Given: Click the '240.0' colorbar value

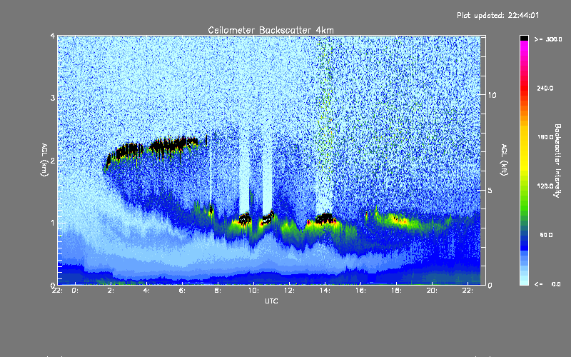Looking at the screenshot, I should pos(545,88).
